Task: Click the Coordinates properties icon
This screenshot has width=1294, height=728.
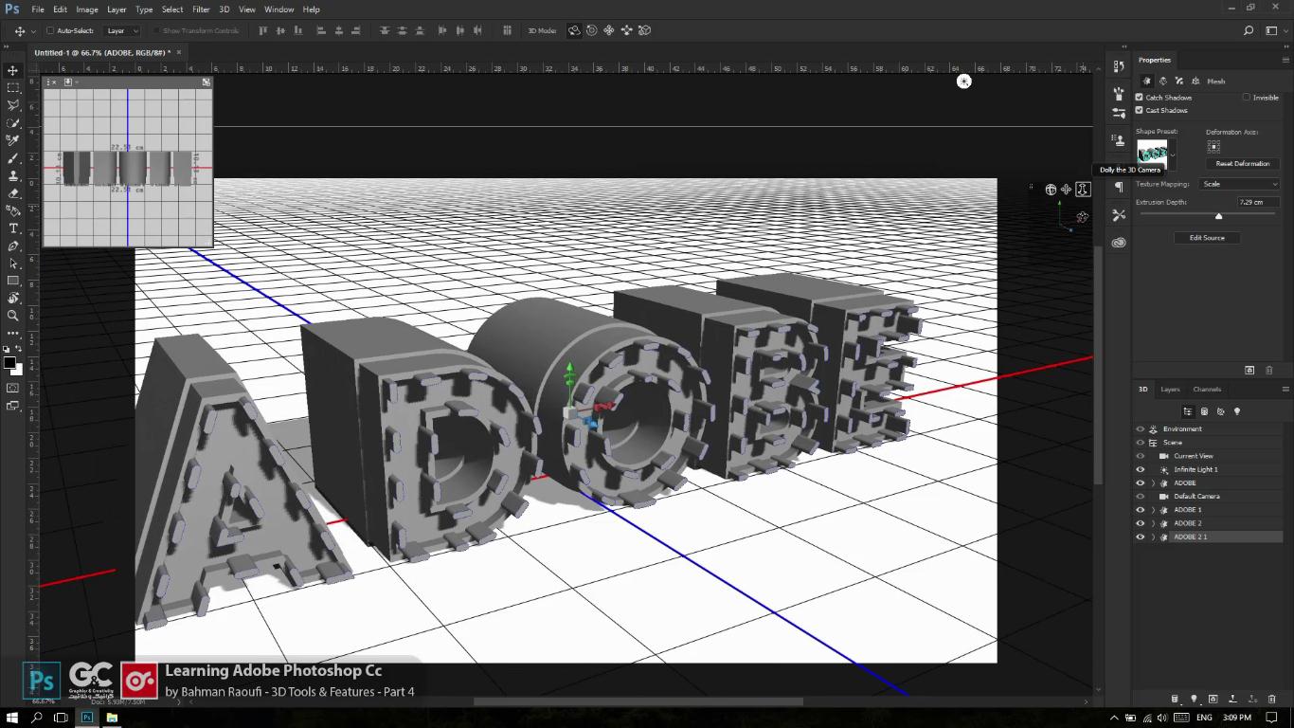Action: 1195,82
